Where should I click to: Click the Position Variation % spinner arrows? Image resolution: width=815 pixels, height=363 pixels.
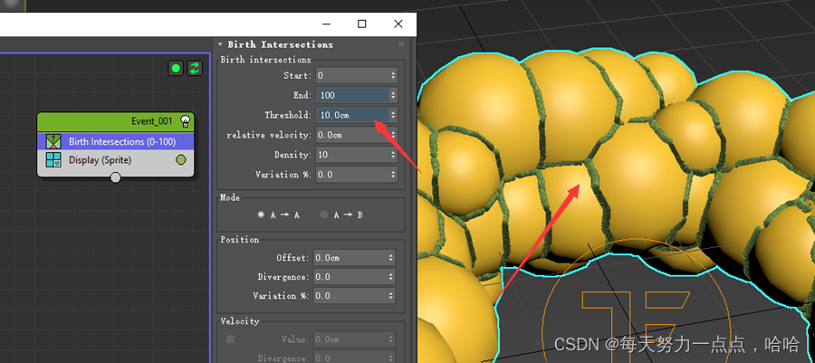[x=391, y=295]
